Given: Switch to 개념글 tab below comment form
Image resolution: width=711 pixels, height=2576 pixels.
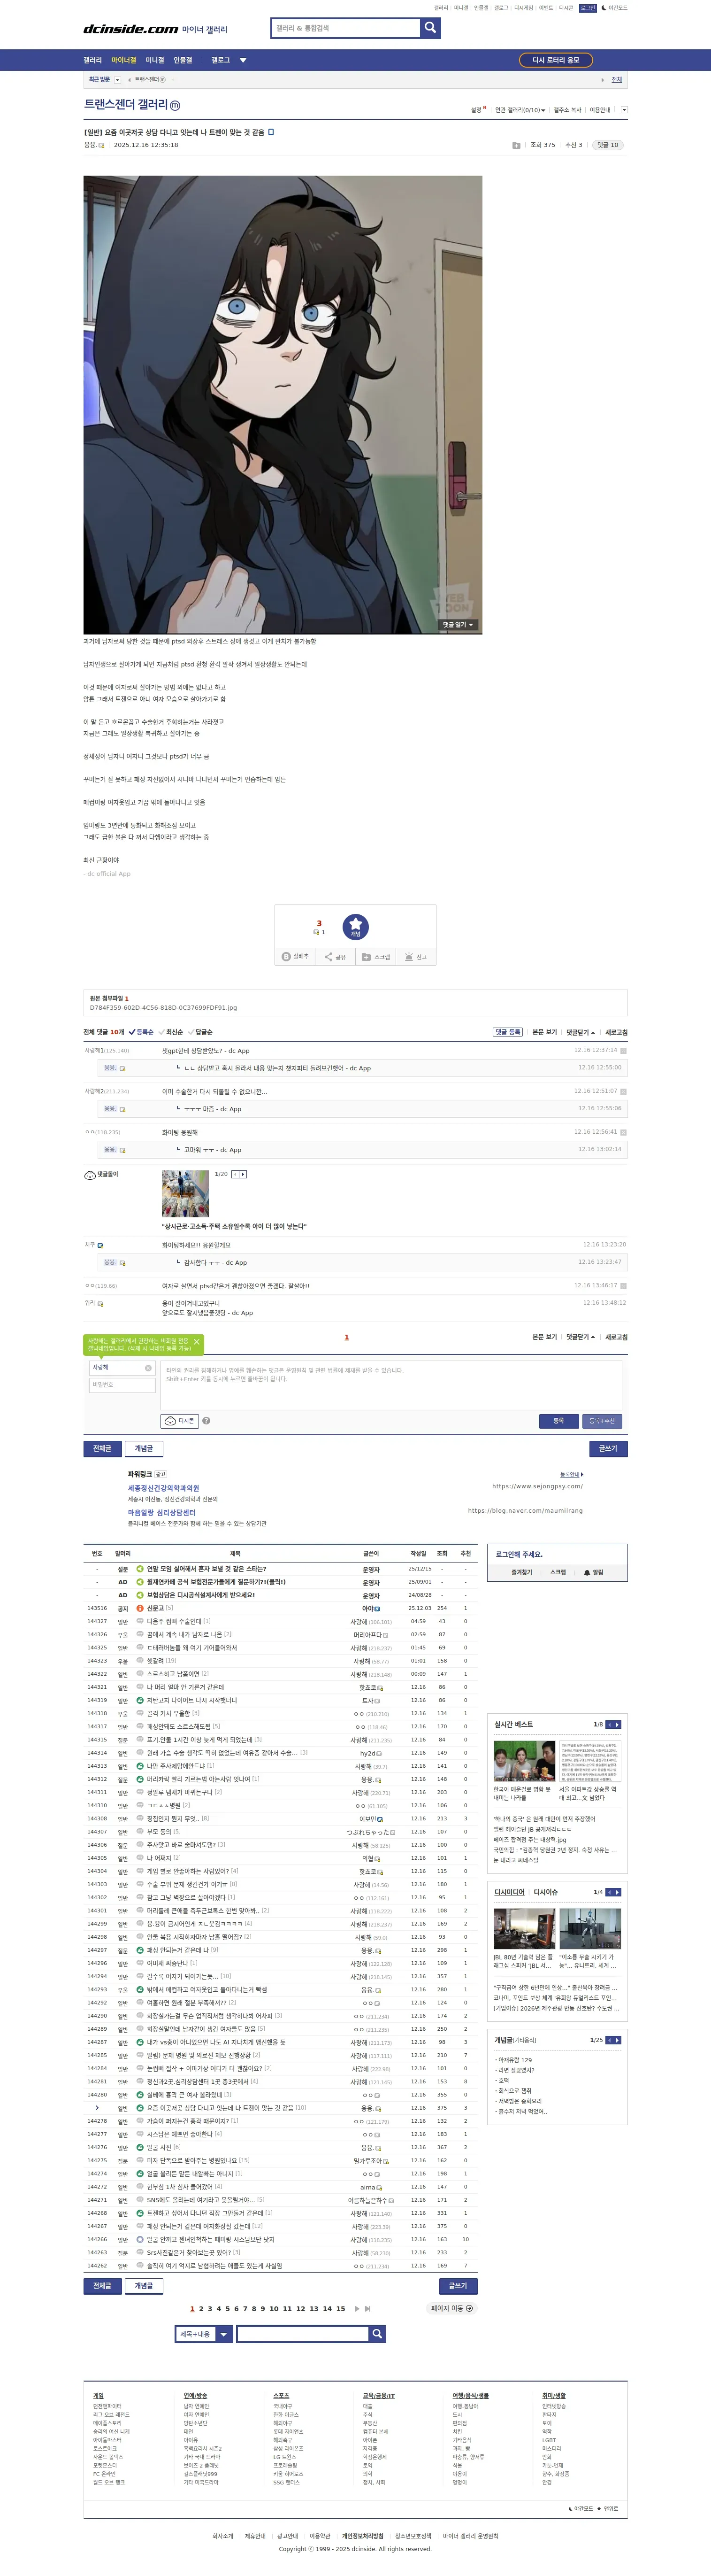Looking at the screenshot, I should 144,1448.
